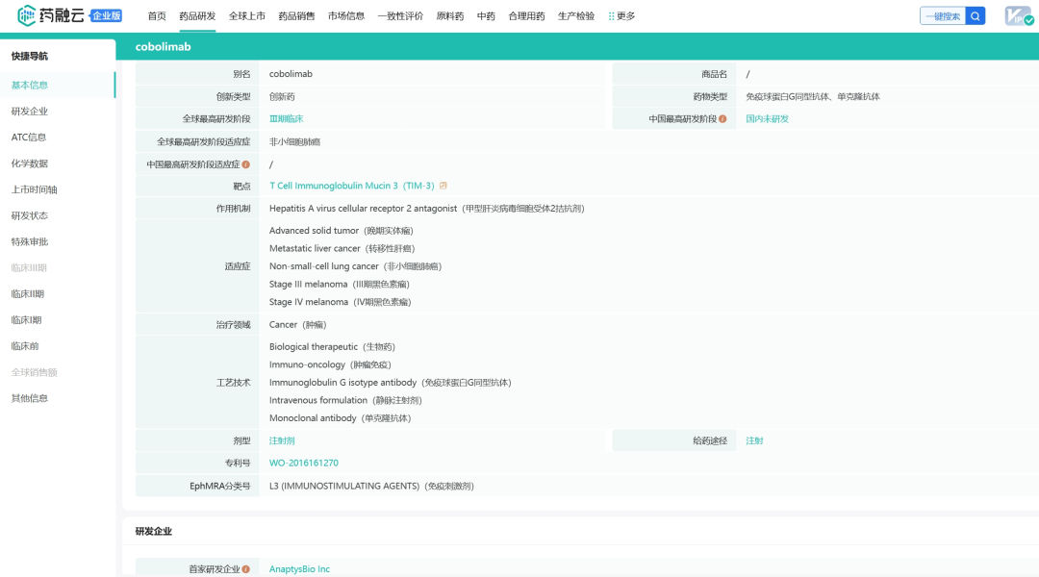This screenshot has height=577, width=1039.
Task: Click the 快捷导航 sidebar heading
Action: 30,57
